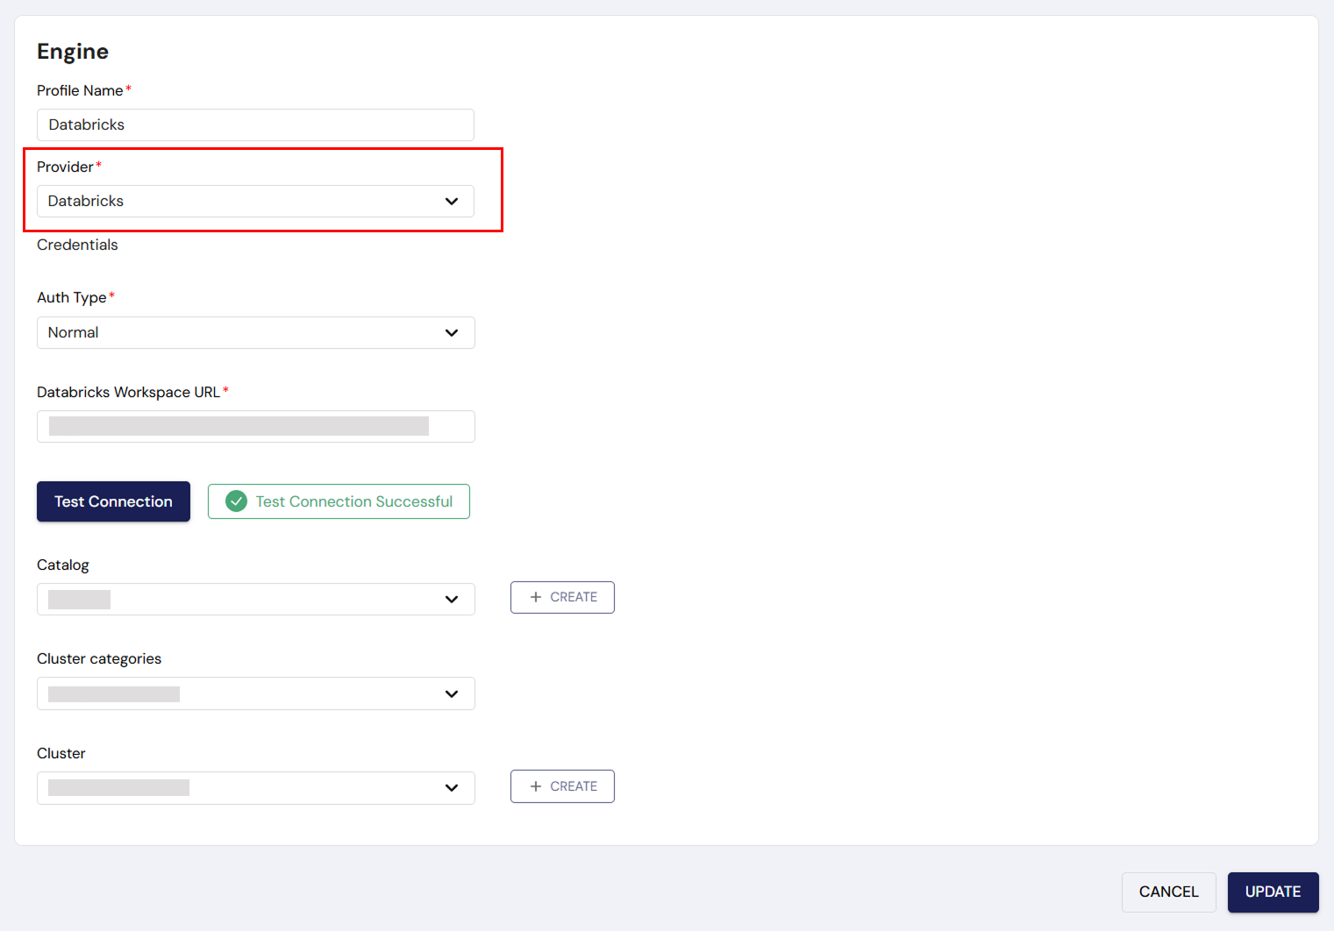Click the chevron on the Catalog dropdown
This screenshot has height=931, width=1334.
(452, 599)
